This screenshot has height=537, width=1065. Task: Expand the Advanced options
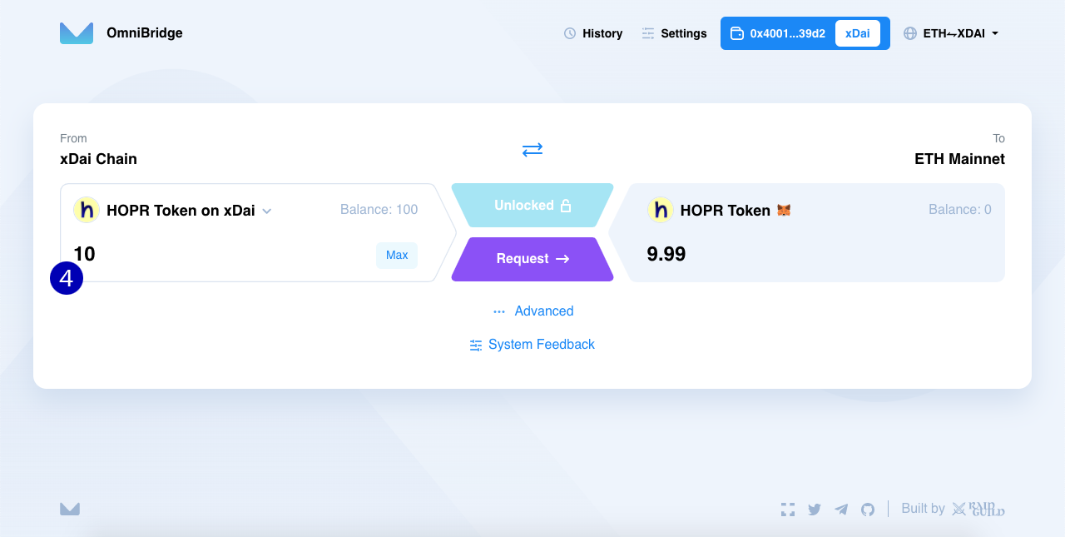[532, 311]
